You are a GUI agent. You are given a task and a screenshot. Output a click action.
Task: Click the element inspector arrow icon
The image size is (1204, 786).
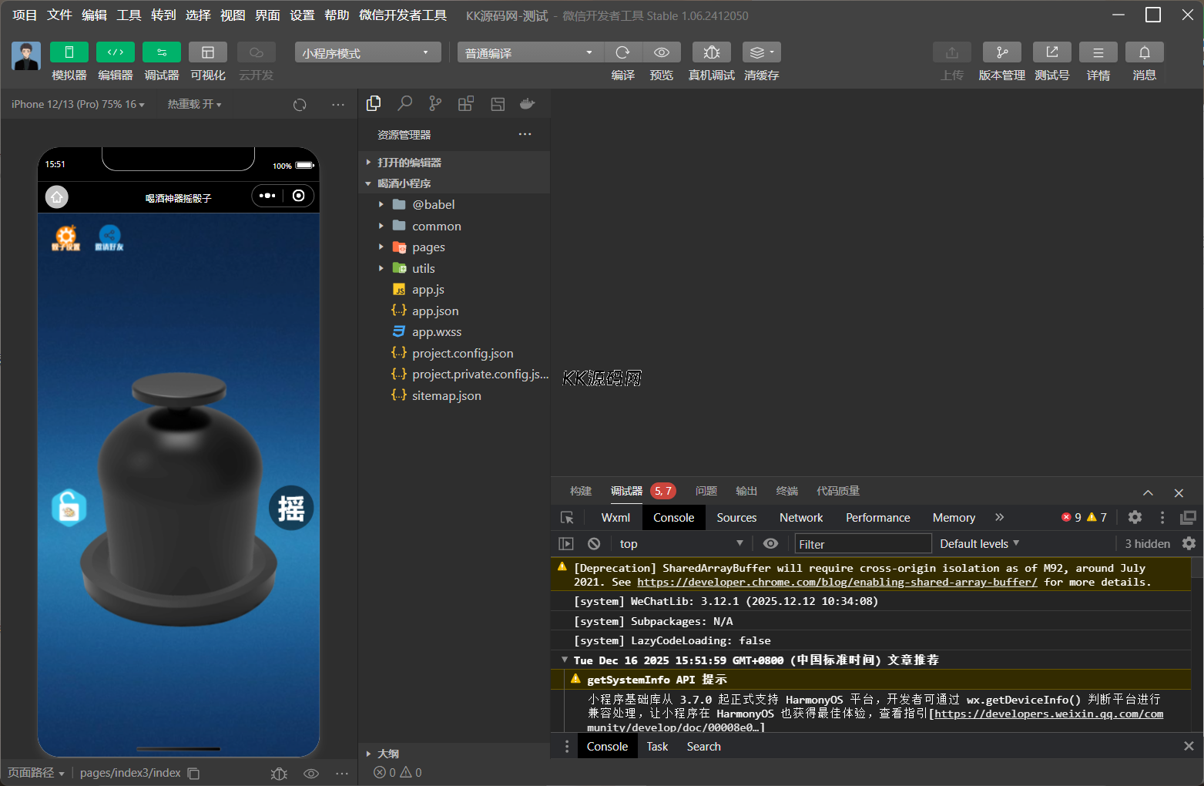coord(567,518)
